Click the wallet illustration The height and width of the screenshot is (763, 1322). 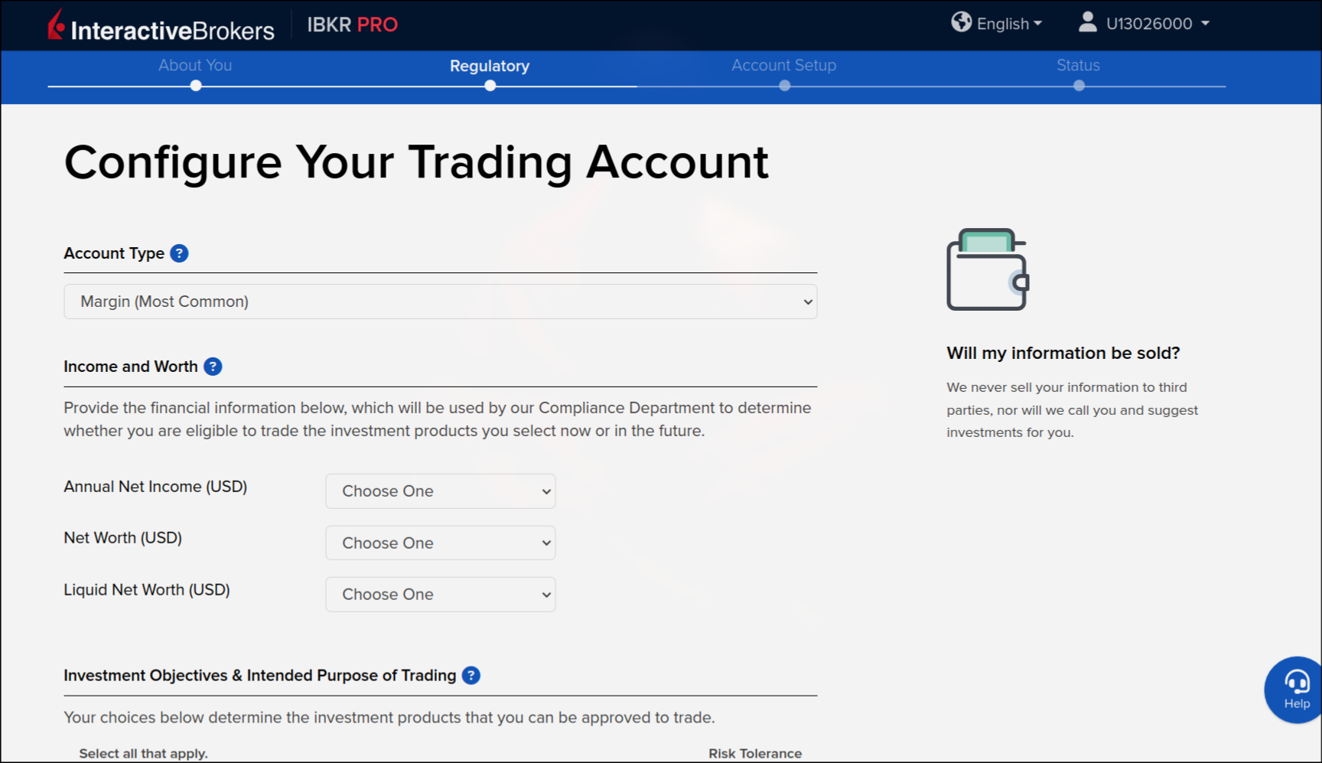coord(988,269)
